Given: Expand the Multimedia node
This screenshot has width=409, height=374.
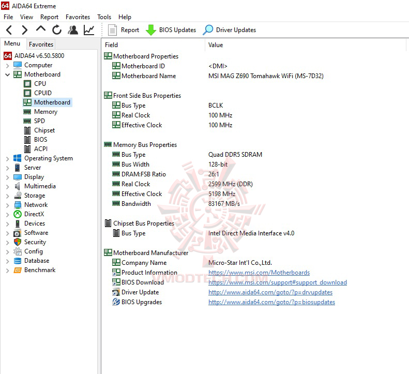Looking at the screenshot, I should (8, 187).
